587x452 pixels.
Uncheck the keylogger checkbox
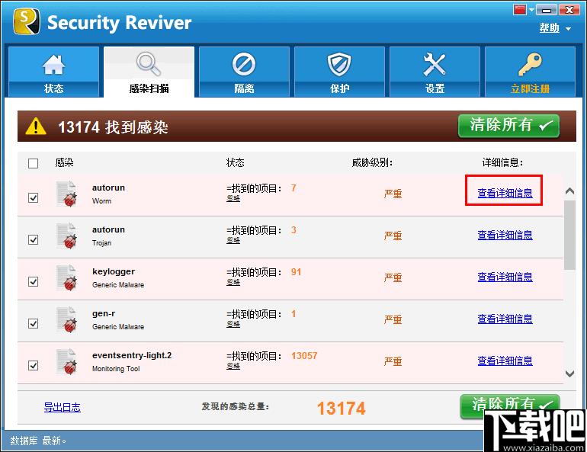(33, 281)
